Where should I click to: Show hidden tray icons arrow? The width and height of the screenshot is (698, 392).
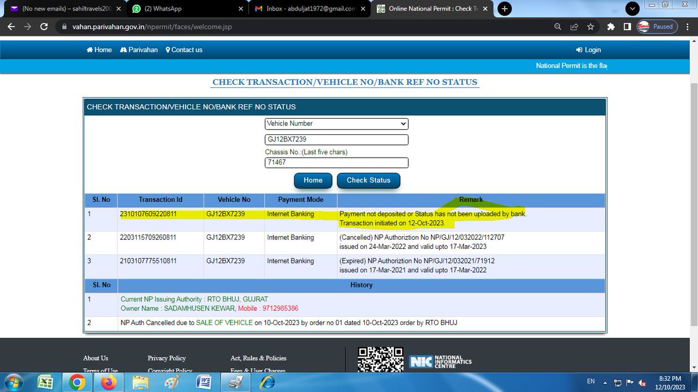click(606, 382)
